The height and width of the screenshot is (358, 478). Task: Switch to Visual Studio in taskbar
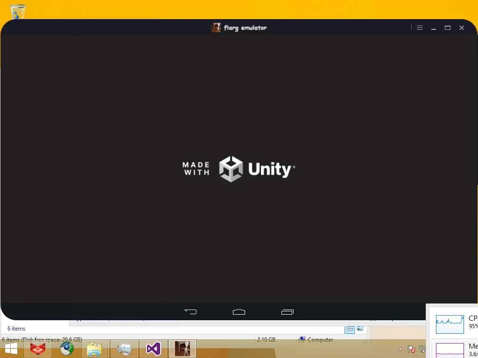(153, 349)
